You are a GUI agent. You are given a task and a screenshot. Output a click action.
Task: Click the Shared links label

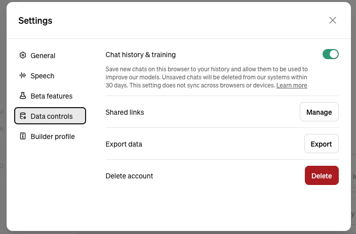[125, 112]
